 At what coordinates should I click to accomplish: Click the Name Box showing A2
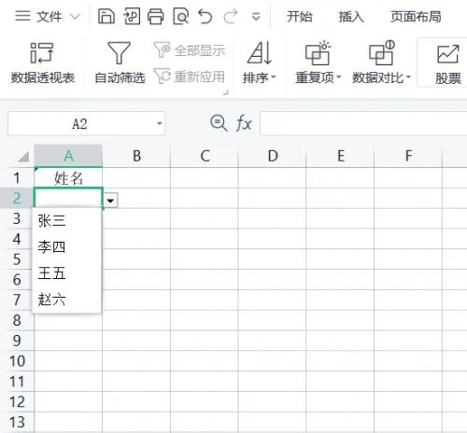click(x=79, y=124)
